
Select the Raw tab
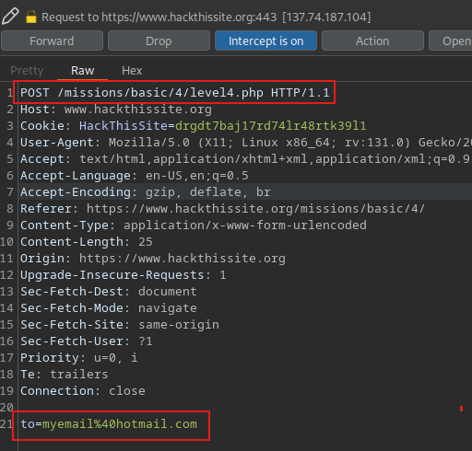[x=83, y=71]
